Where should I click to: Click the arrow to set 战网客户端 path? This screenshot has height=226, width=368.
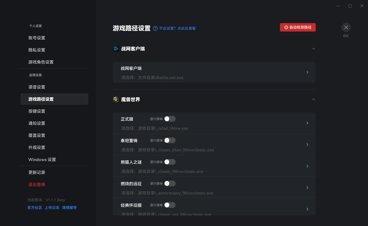pos(307,72)
